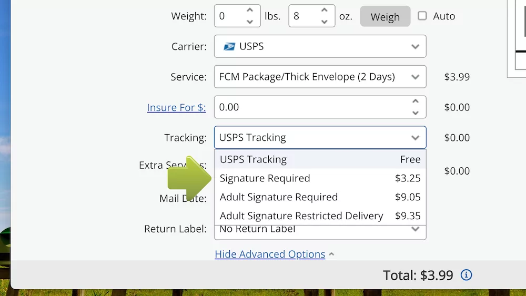
Task: Decrease insurance amount with down arrow
Action: [x=416, y=113]
